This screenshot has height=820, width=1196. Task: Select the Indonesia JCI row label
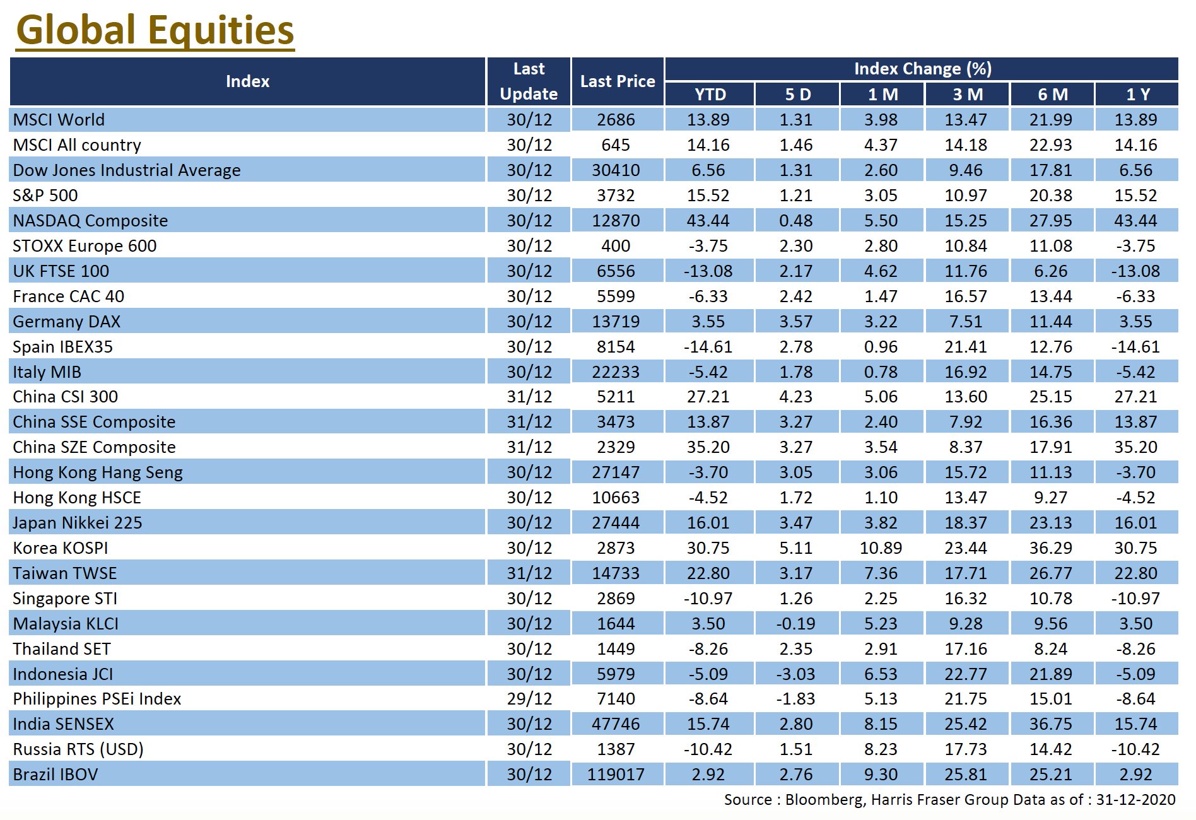click(63, 674)
